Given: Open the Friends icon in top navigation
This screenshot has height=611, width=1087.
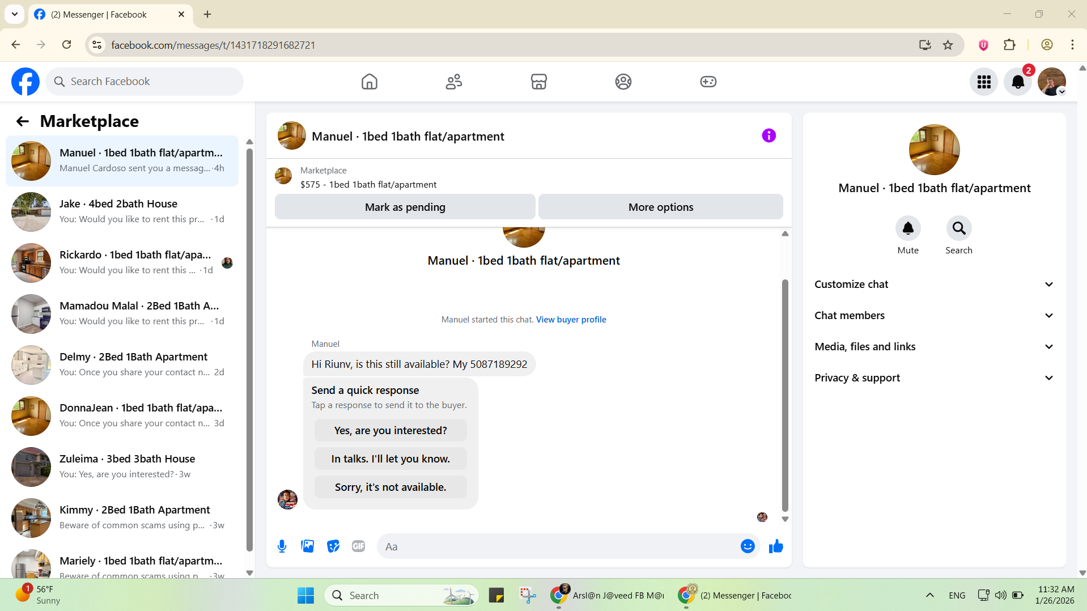Looking at the screenshot, I should point(454,82).
